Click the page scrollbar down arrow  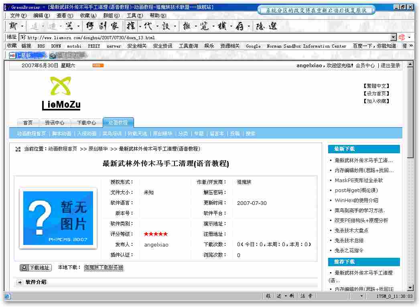[410, 287]
